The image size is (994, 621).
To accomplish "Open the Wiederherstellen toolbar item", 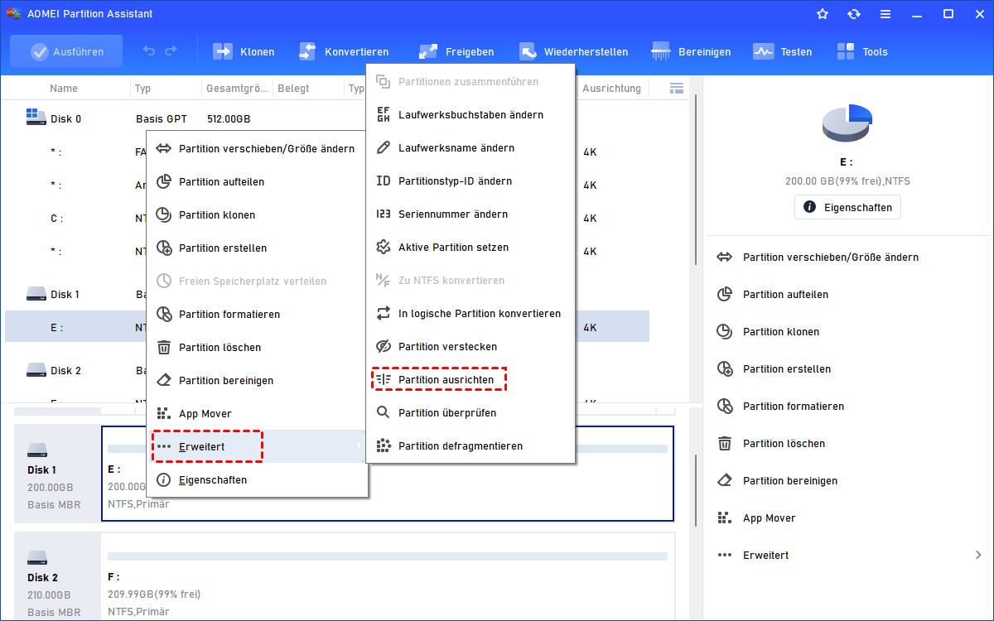I will pyautogui.click(x=573, y=51).
